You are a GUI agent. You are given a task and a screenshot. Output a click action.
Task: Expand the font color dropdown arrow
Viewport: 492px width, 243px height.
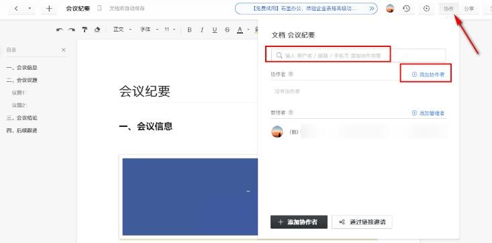click(x=248, y=30)
